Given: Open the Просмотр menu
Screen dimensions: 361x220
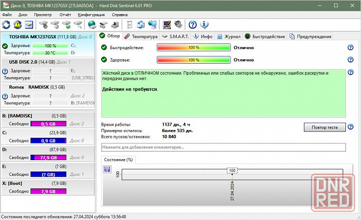Looking at the screenshot, I should 43,15.
